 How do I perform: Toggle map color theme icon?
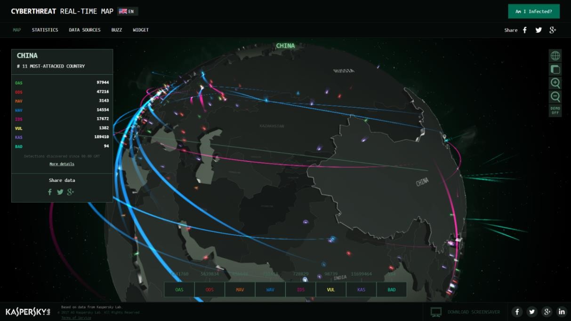555,70
